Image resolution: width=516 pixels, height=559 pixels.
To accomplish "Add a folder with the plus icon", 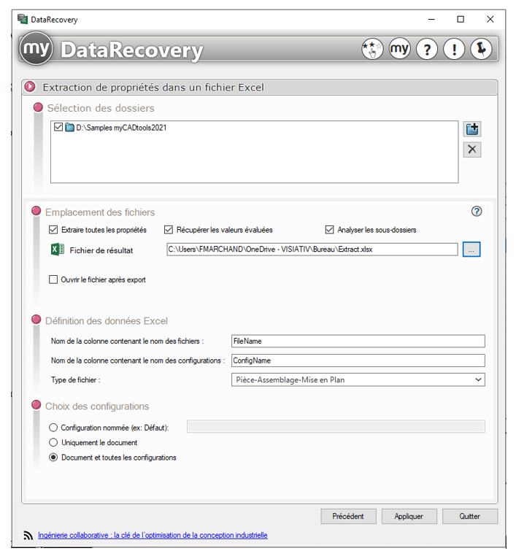I will (471, 129).
